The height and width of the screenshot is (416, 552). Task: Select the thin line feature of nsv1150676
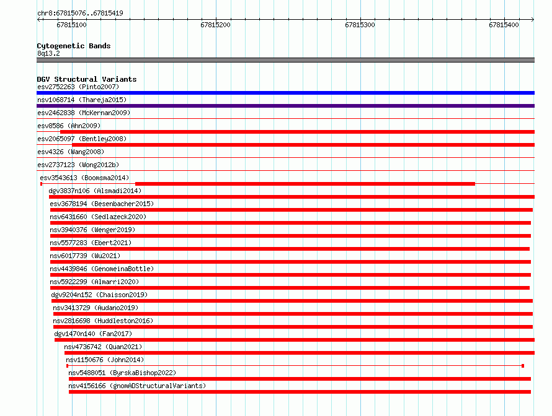click(x=295, y=366)
